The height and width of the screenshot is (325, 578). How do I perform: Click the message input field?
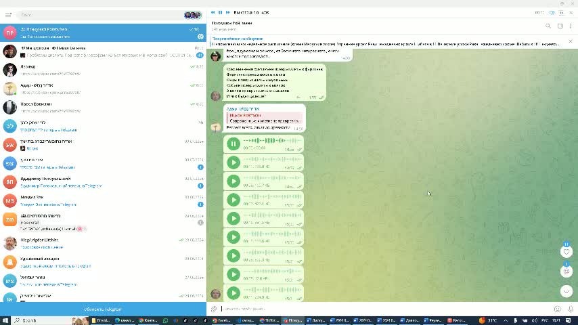click(385, 309)
